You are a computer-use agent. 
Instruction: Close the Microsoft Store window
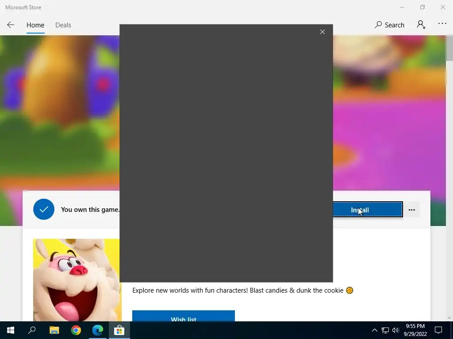click(442, 7)
